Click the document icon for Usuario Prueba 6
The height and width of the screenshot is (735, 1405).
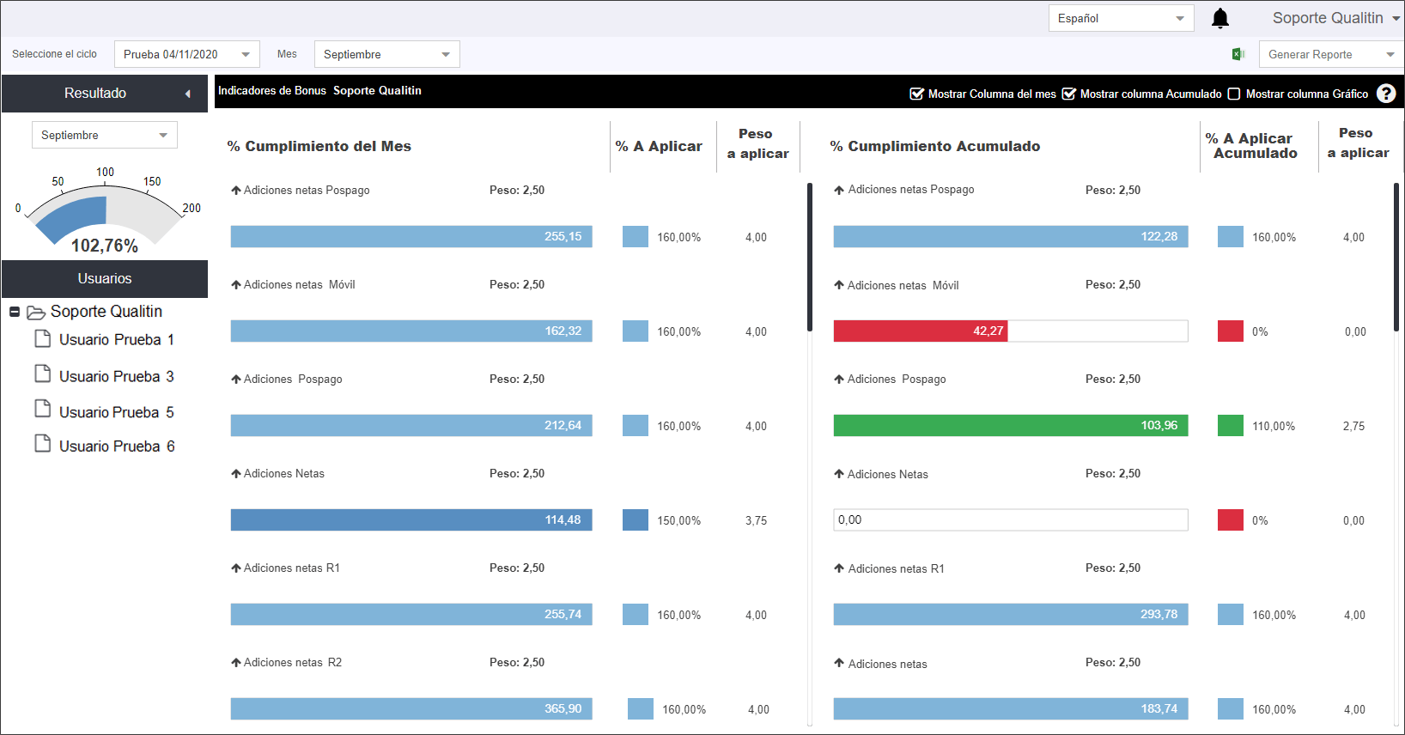pyautogui.click(x=42, y=443)
